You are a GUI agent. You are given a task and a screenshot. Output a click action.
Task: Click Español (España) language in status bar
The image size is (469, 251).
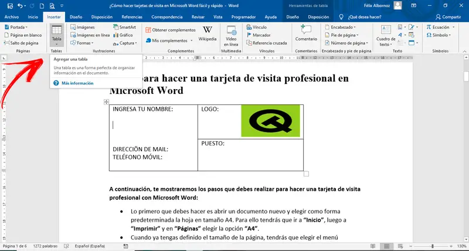(90, 246)
